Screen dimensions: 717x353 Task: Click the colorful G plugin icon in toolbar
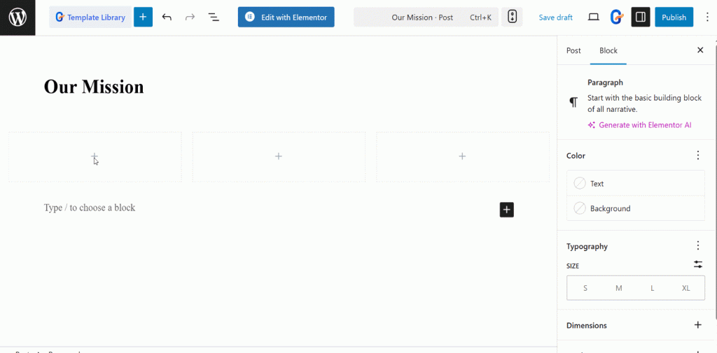coord(617,17)
